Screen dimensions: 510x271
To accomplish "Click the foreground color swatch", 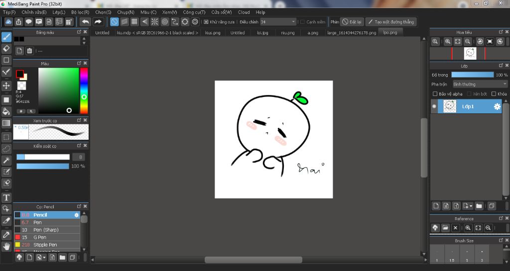I will click(20, 74).
